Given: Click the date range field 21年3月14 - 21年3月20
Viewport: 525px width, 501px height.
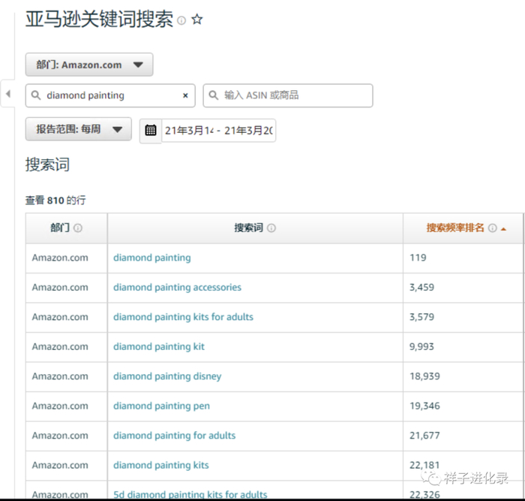Looking at the screenshot, I should tap(219, 131).
